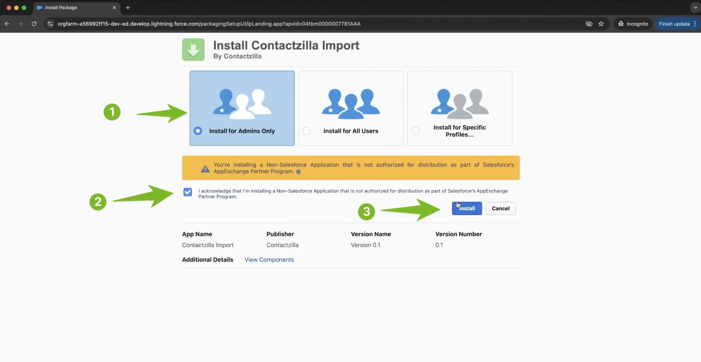The image size is (701, 362).
Task: Click the All Users group illustration
Action: point(351,104)
